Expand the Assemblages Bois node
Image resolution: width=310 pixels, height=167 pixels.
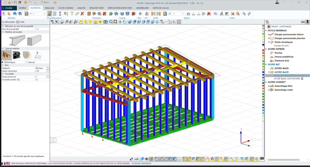(x=269, y=86)
